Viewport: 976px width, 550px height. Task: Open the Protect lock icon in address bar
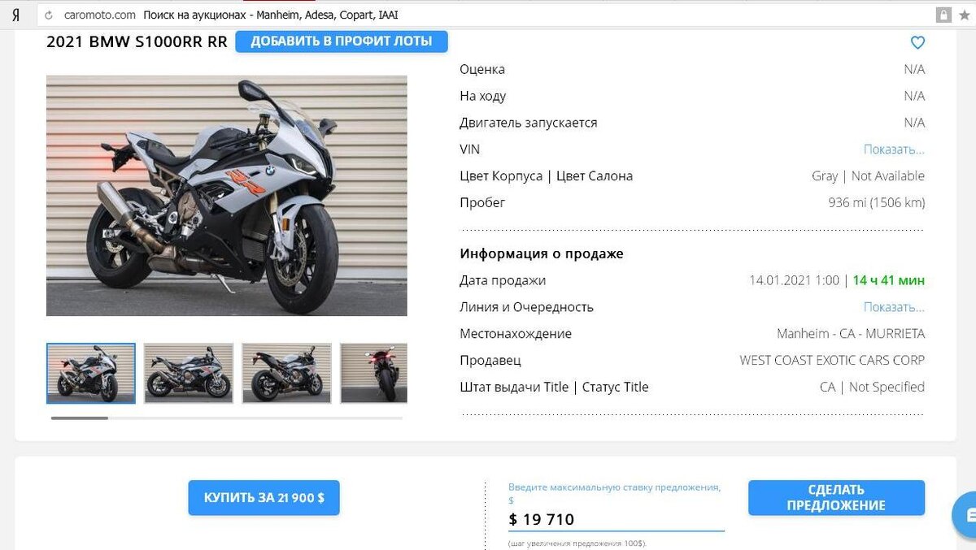tap(943, 14)
